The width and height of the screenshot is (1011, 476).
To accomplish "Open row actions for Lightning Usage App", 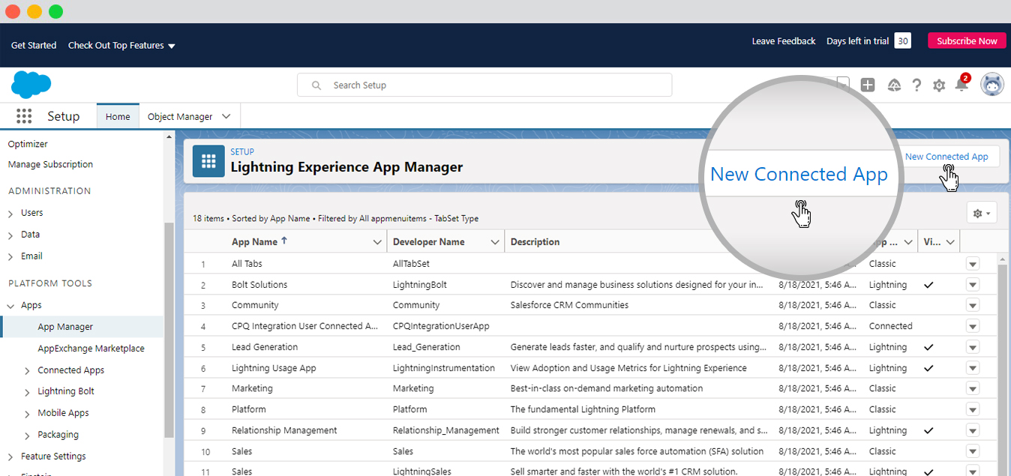I will (x=973, y=368).
